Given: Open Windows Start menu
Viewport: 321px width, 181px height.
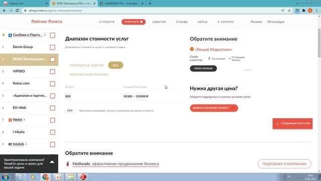Looking at the screenshot, I should [5, 177].
